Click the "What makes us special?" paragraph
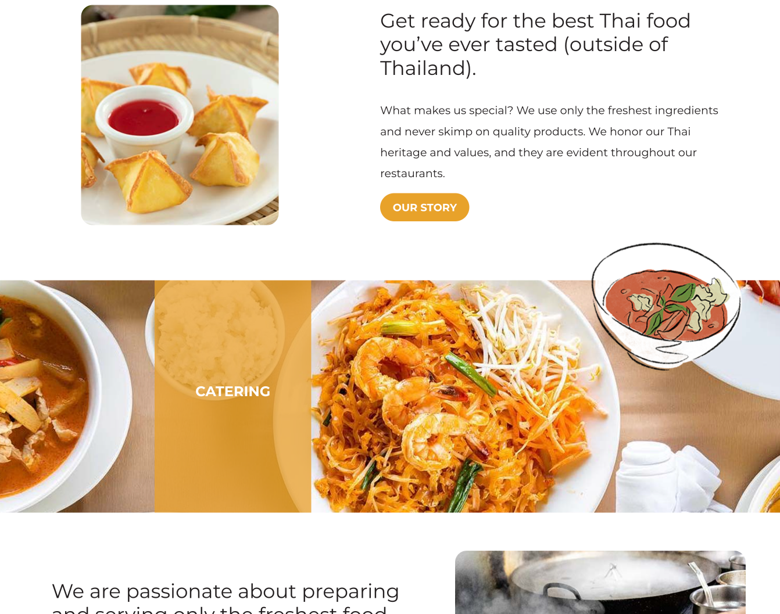 [x=549, y=142]
